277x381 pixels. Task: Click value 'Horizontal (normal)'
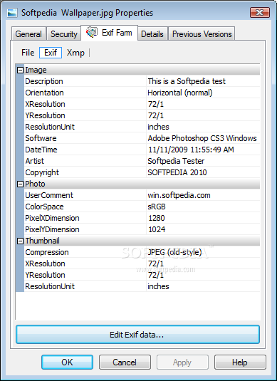pyautogui.click(x=180, y=93)
